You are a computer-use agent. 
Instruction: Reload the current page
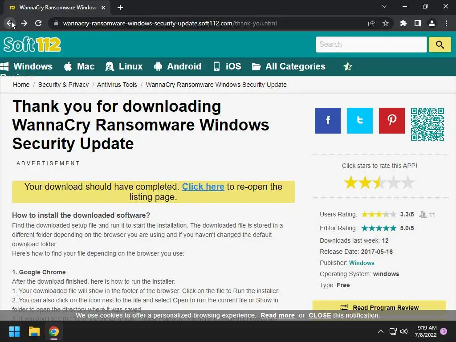(x=38, y=23)
